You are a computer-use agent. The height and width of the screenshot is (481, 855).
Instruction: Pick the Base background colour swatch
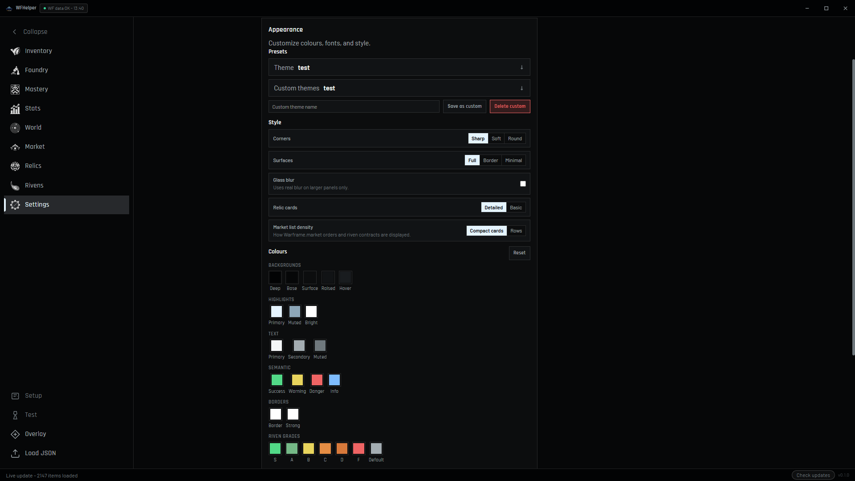292,277
